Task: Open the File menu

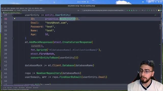Action: point(2,8)
